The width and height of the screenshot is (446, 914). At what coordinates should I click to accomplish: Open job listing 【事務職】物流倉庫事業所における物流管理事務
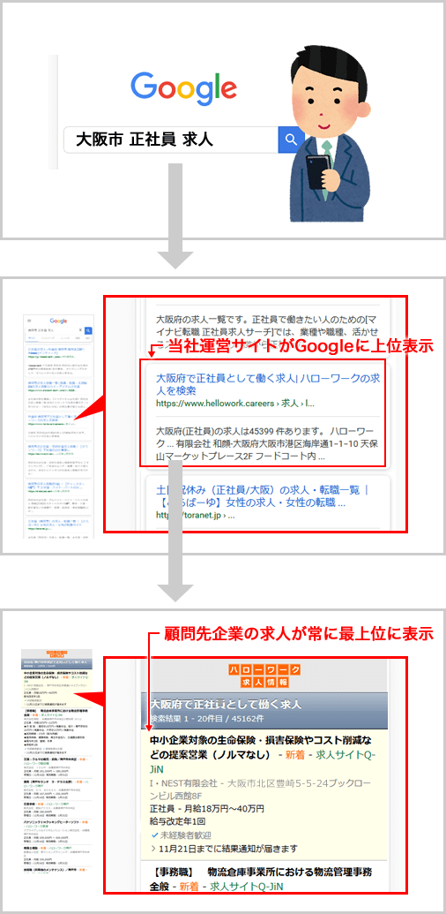pos(261,880)
